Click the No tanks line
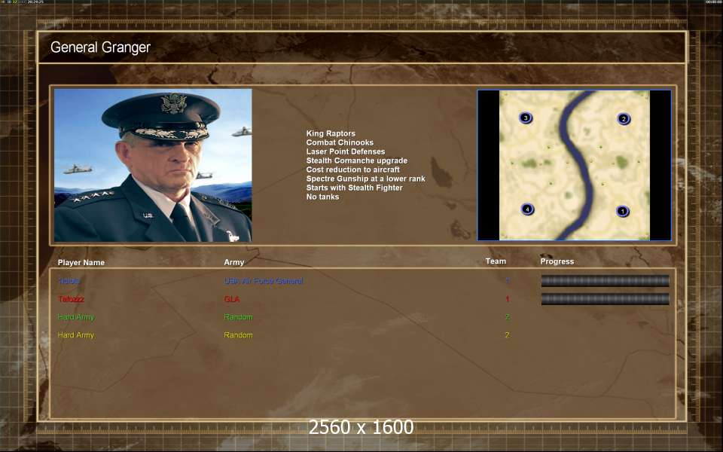 coord(322,197)
